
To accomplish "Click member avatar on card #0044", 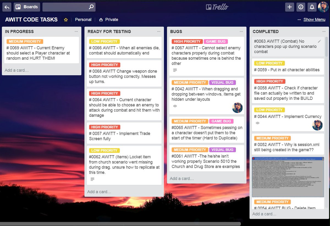I will (x=317, y=125).
